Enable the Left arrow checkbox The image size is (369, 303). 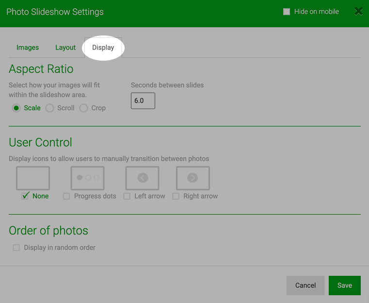coord(127,196)
